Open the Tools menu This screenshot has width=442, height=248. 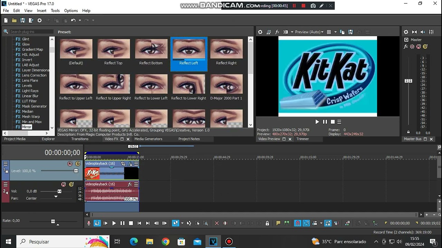pyautogui.click(x=55, y=11)
